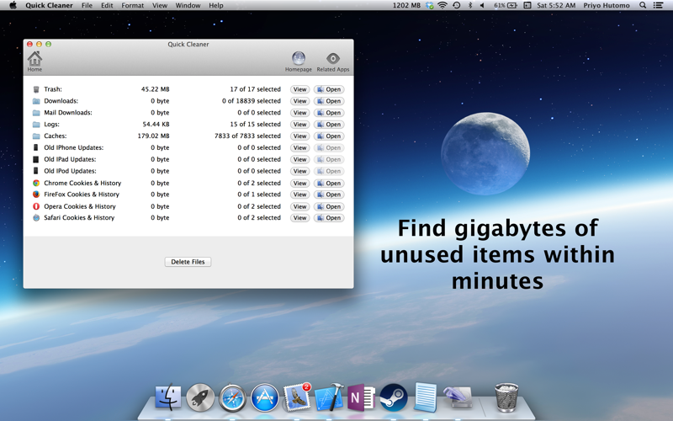
Task: Click the Firefox icon in the list
Action: [x=36, y=195]
